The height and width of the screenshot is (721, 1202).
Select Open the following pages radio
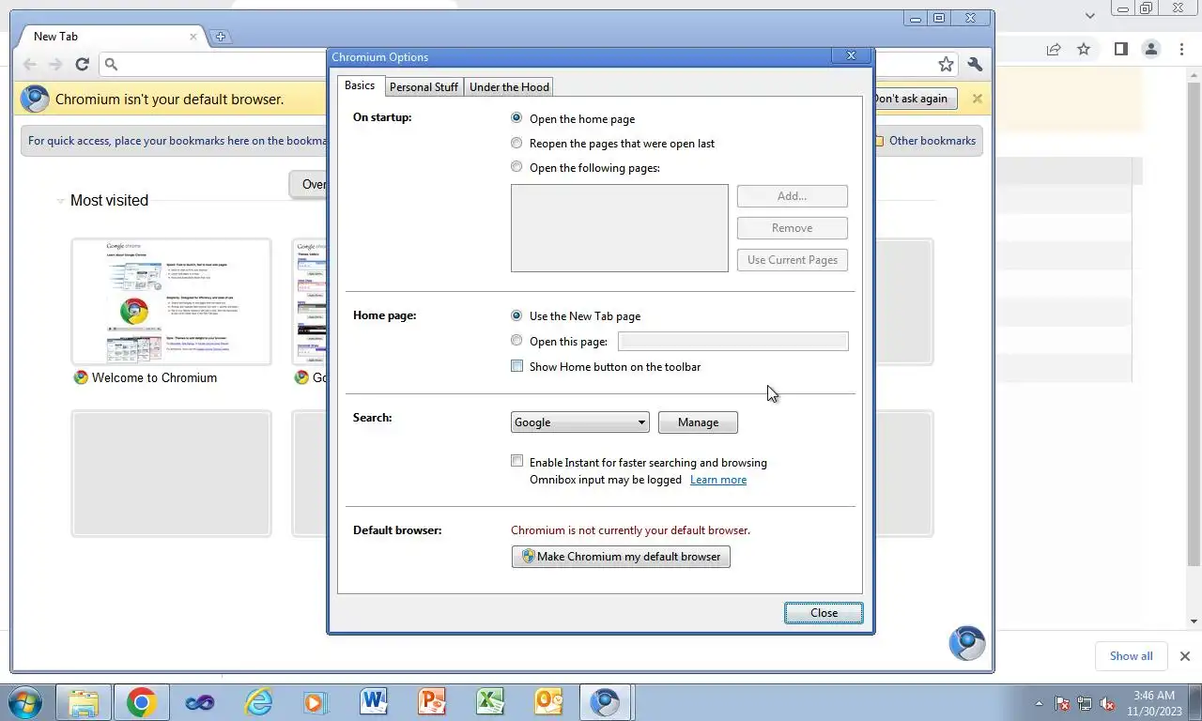(516, 167)
